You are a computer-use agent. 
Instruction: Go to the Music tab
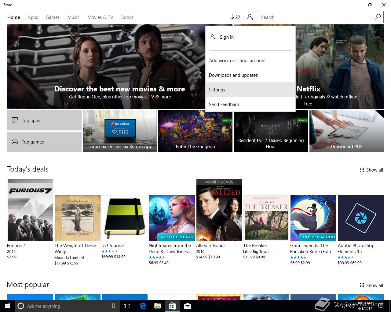pos(73,17)
